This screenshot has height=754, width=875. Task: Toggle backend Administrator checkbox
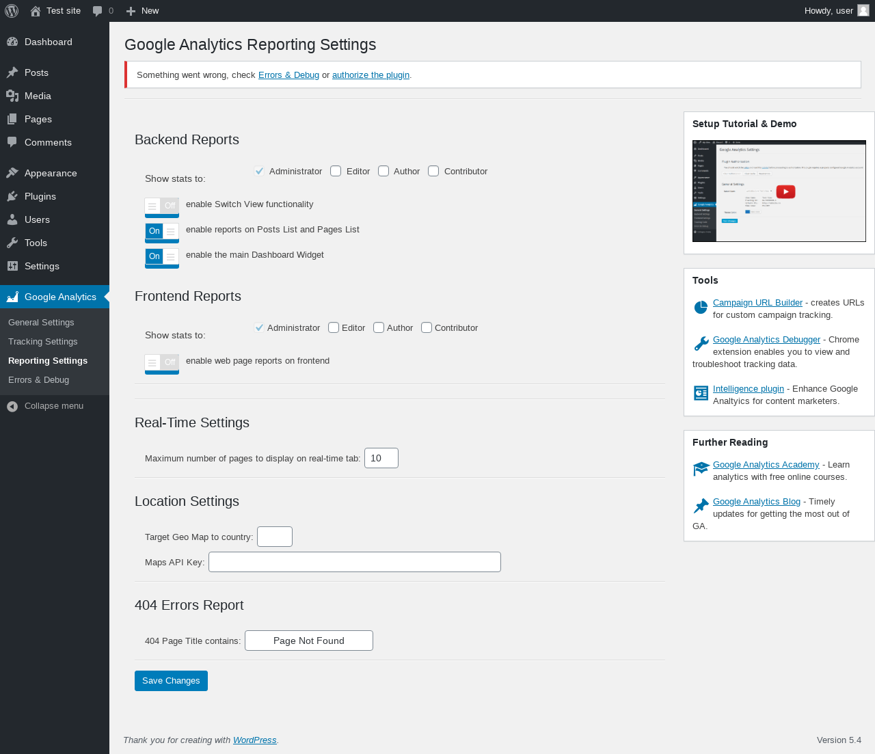[x=259, y=171]
